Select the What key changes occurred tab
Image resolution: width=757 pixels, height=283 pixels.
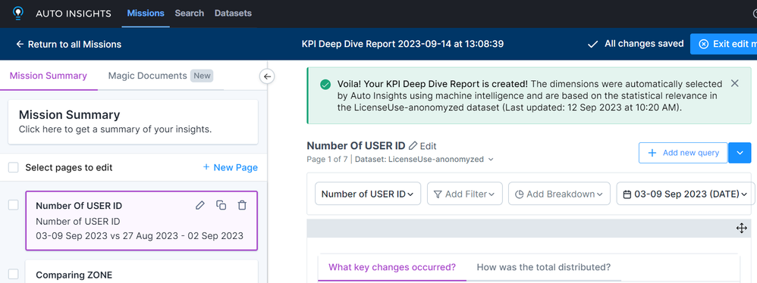click(x=392, y=267)
